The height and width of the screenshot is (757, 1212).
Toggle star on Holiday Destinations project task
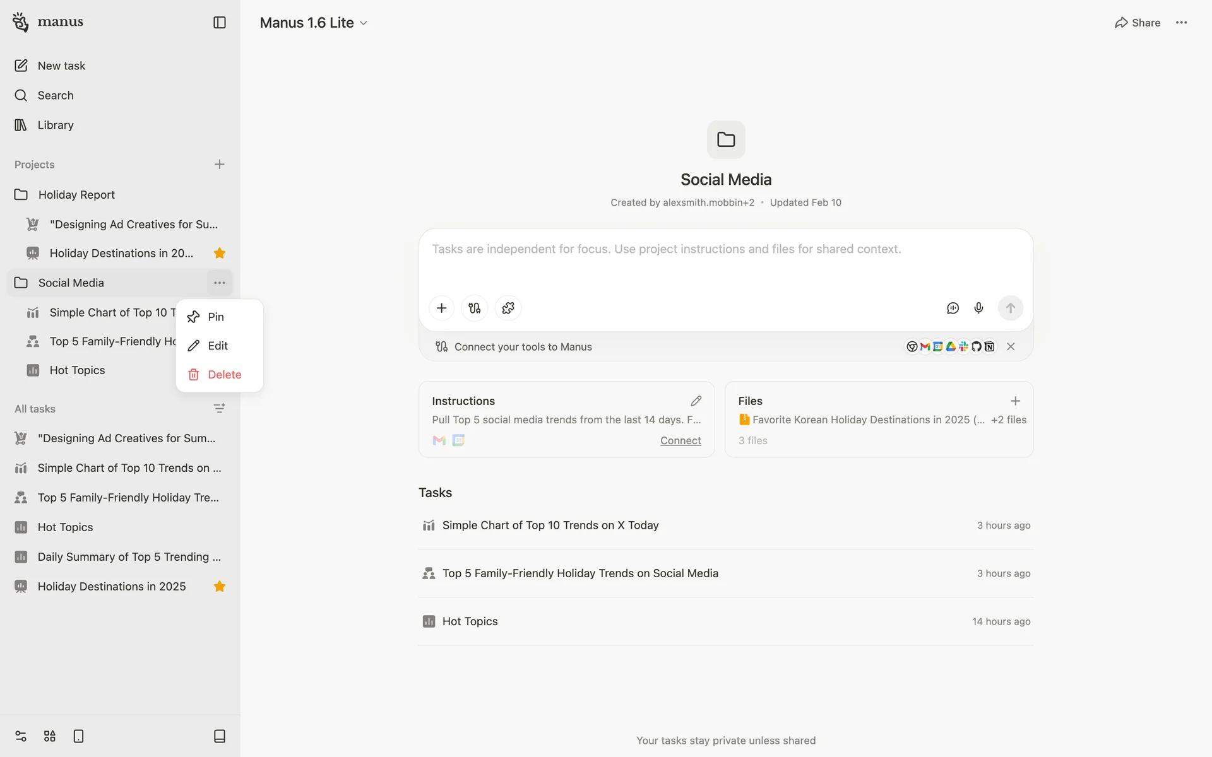point(219,254)
